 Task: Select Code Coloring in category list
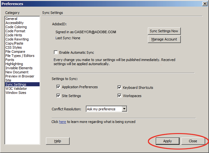click(x=16, y=27)
